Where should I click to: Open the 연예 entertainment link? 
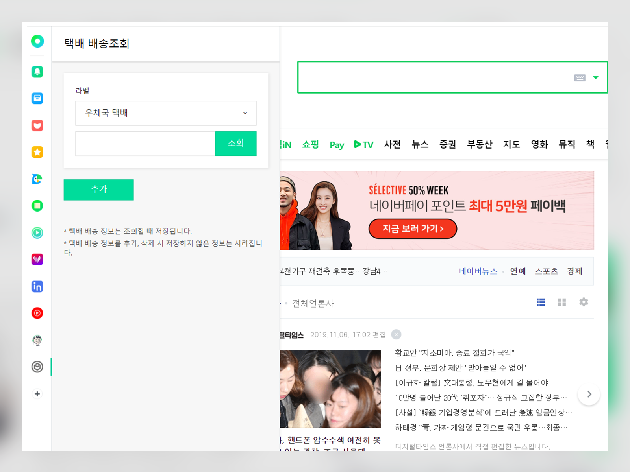(518, 271)
